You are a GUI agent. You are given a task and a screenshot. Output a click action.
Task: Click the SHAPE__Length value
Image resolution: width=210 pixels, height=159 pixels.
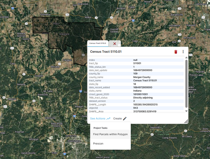point(145,104)
